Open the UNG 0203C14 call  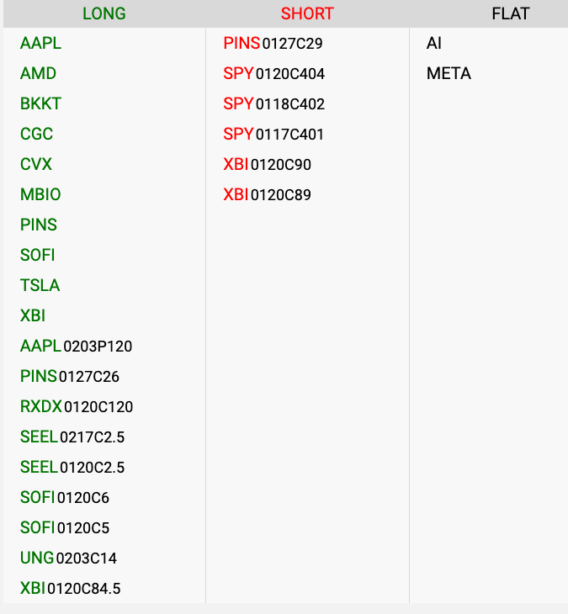tap(68, 558)
